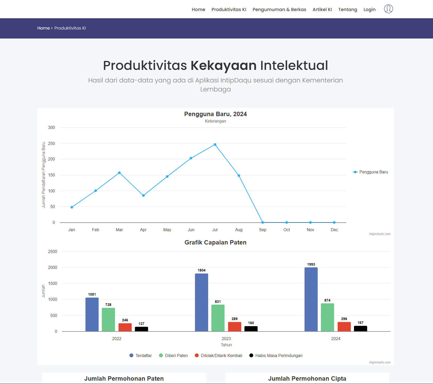Click the 2023 x-axis label
The height and width of the screenshot is (384, 433).
pyautogui.click(x=226, y=339)
